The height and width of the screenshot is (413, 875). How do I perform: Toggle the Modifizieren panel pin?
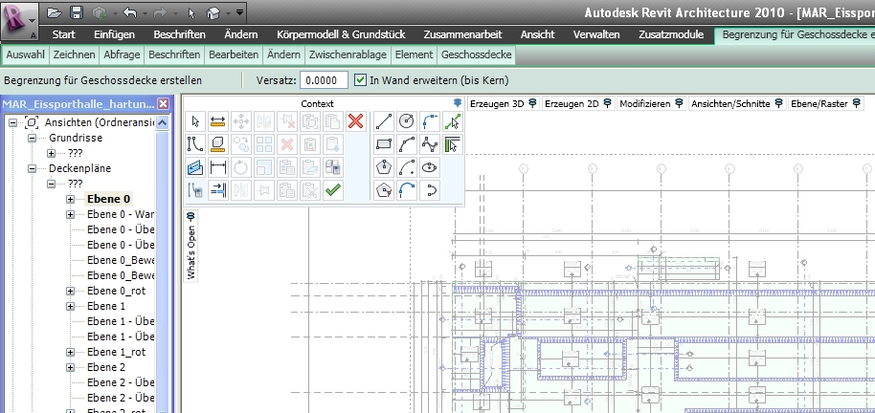coord(679,103)
